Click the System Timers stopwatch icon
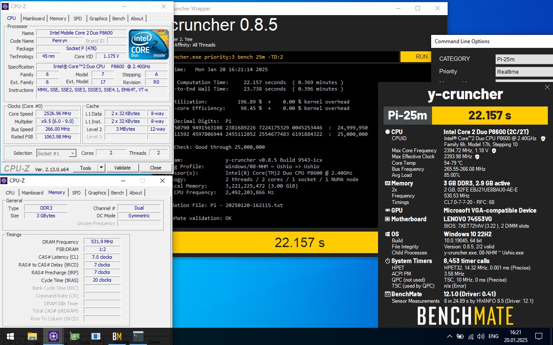The width and height of the screenshot is (553, 345). 387,261
